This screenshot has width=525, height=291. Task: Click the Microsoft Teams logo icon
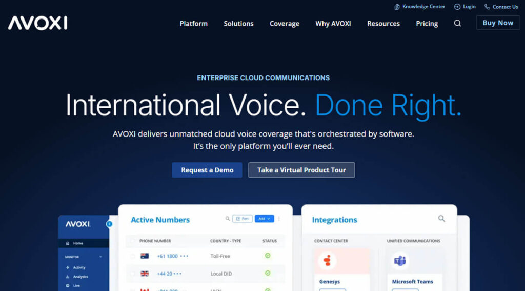click(400, 261)
